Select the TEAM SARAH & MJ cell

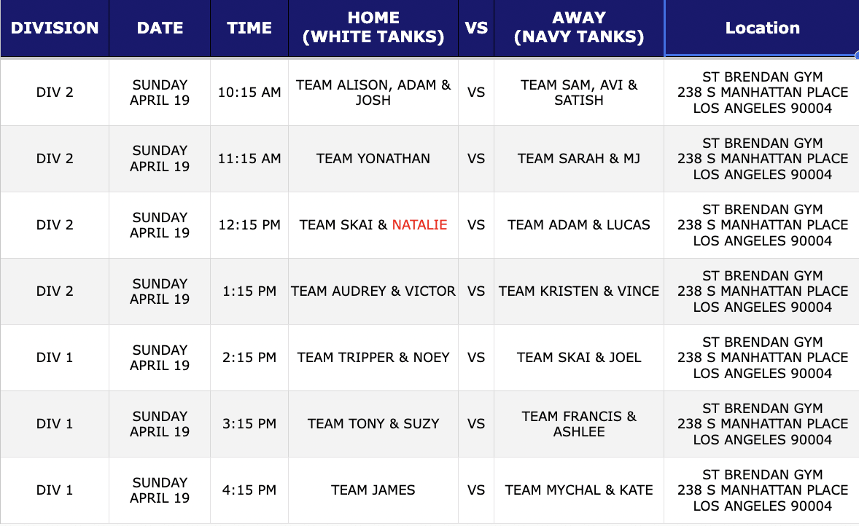(x=579, y=159)
